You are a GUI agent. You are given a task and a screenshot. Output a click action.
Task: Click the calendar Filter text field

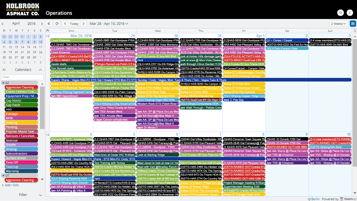pos(22,77)
